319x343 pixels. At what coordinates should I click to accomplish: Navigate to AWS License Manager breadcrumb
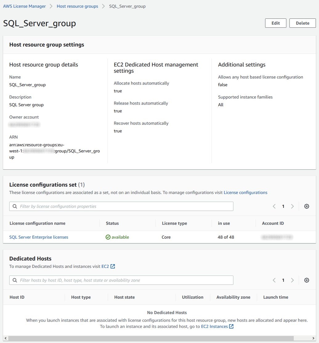pos(25,6)
